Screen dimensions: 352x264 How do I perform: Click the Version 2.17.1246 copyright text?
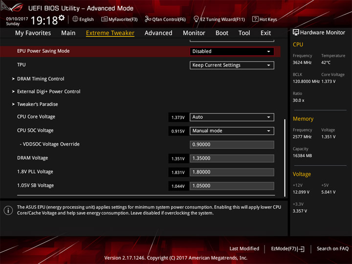[176, 258]
